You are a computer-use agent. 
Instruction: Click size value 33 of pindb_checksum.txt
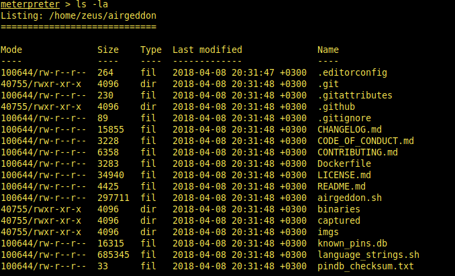tap(103, 267)
